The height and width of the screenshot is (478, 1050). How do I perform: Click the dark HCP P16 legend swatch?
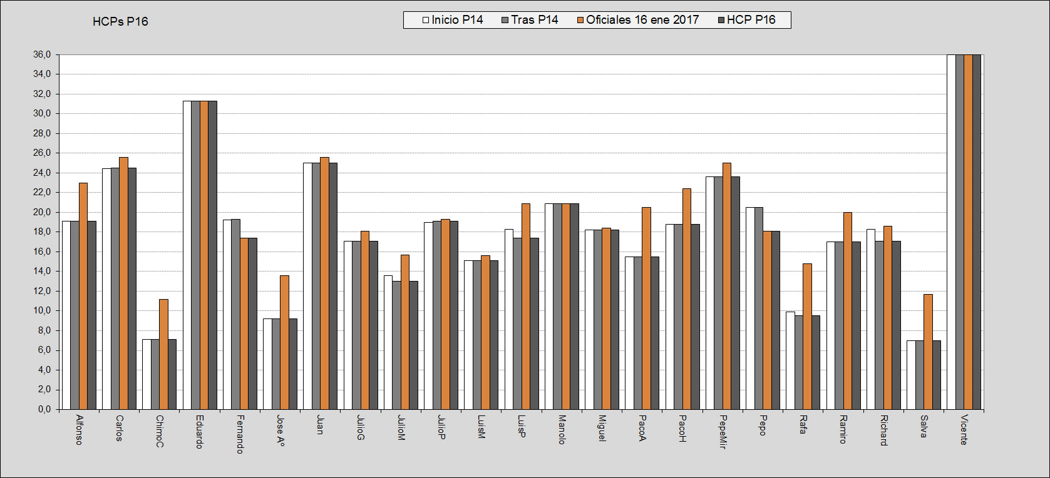(721, 20)
